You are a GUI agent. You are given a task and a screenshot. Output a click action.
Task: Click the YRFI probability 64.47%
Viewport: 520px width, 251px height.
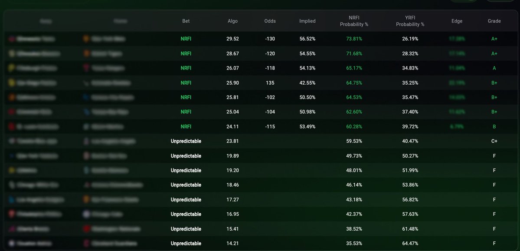coord(410,243)
